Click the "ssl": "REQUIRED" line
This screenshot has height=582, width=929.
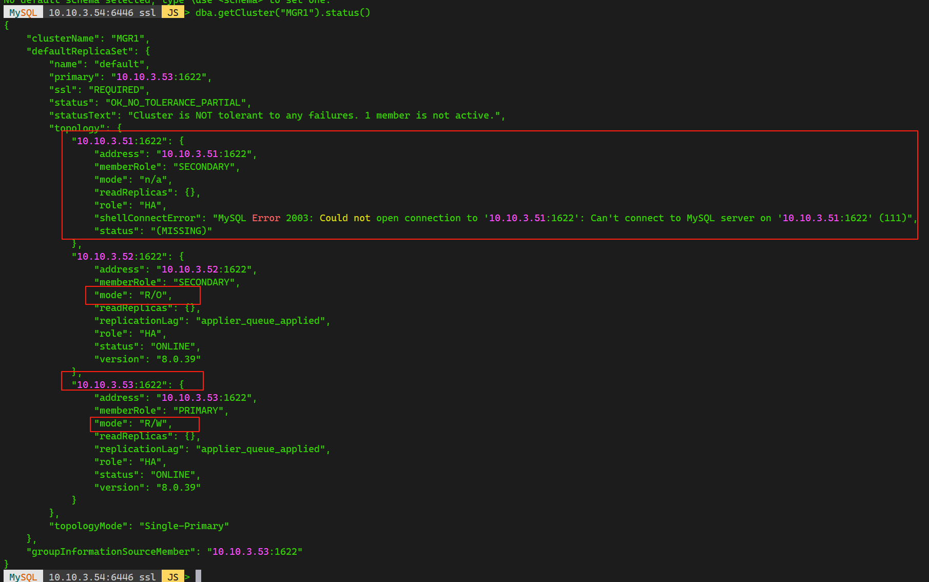click(x=99, y=90)
